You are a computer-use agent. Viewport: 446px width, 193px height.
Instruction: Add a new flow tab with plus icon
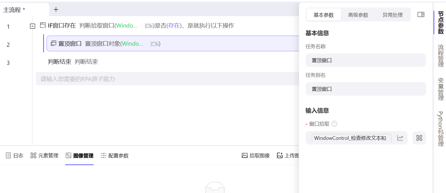pyautogui.click(x=56, y=9)
